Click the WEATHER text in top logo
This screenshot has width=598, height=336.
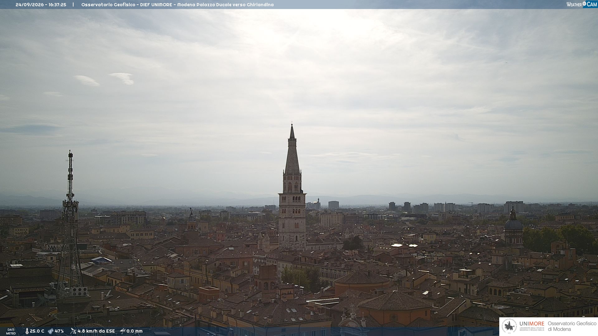click(574, 4)
